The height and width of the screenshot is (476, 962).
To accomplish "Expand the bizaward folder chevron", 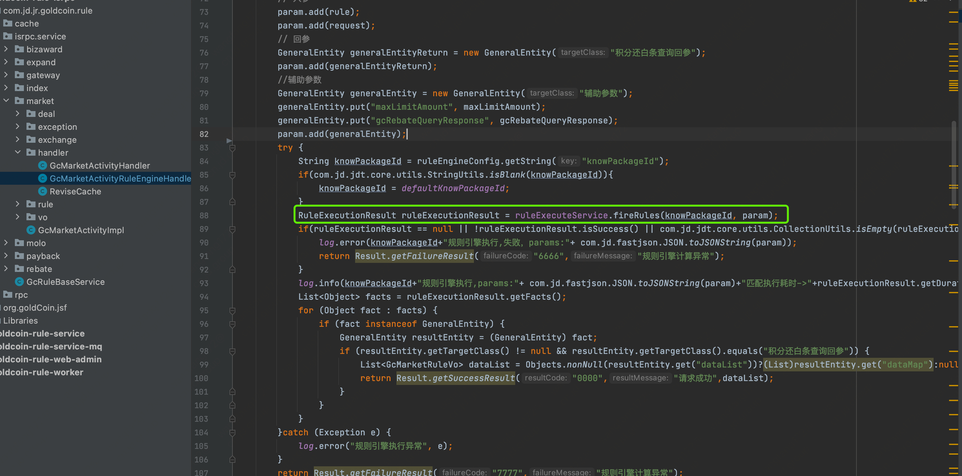I will [6, 49].
